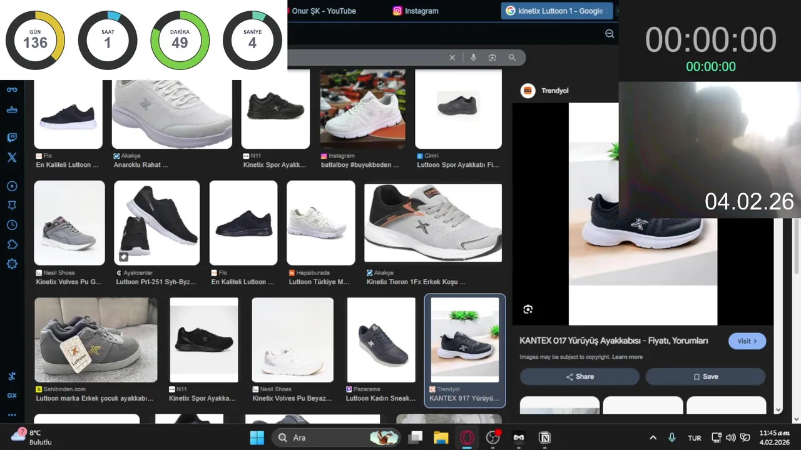The height and width of the screenshot is (450, 801).
Task: Open File Explorer from taskbar
Action: pyautogui.click(x=441, y=437)
